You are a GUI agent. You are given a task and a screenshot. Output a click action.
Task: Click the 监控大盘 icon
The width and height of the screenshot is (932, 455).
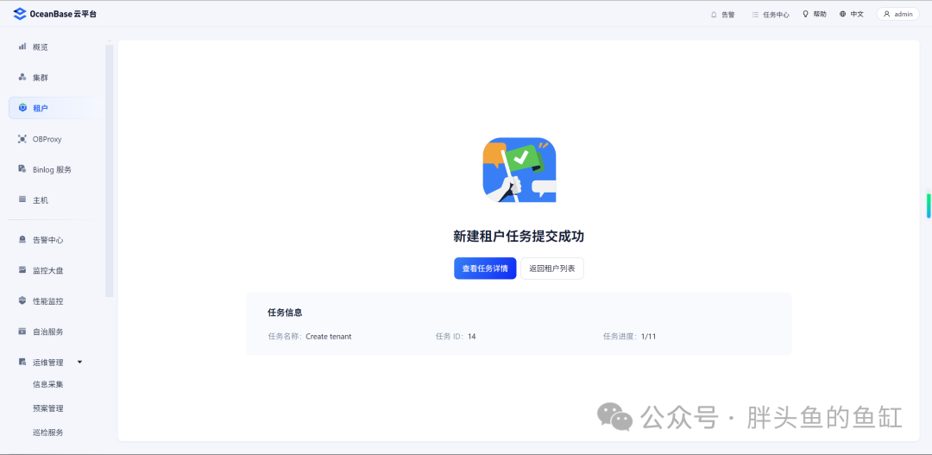click(22, 270)
